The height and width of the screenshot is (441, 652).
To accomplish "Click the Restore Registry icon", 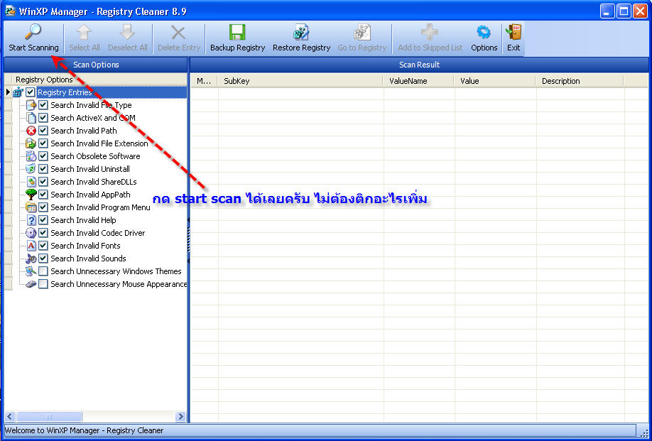I will pos(301,31).
